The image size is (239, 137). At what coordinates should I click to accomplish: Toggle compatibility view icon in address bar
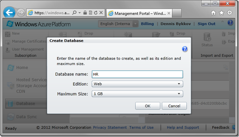pyautogui.click(x=91, y=13)
